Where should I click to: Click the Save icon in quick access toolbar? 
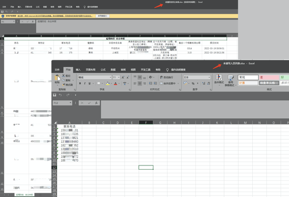55,95
